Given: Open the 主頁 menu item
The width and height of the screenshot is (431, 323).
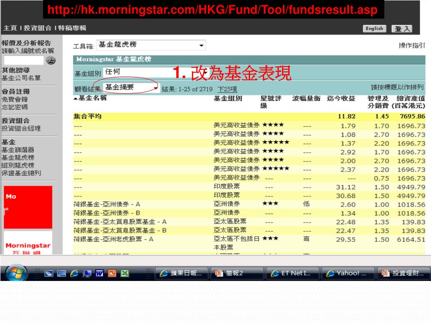Looking at the screenshot, I should [x=10, y=28].
